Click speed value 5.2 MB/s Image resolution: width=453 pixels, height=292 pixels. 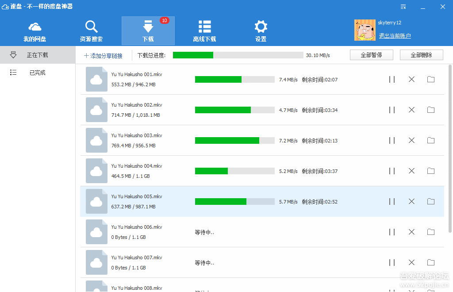[x=288, y=171]
